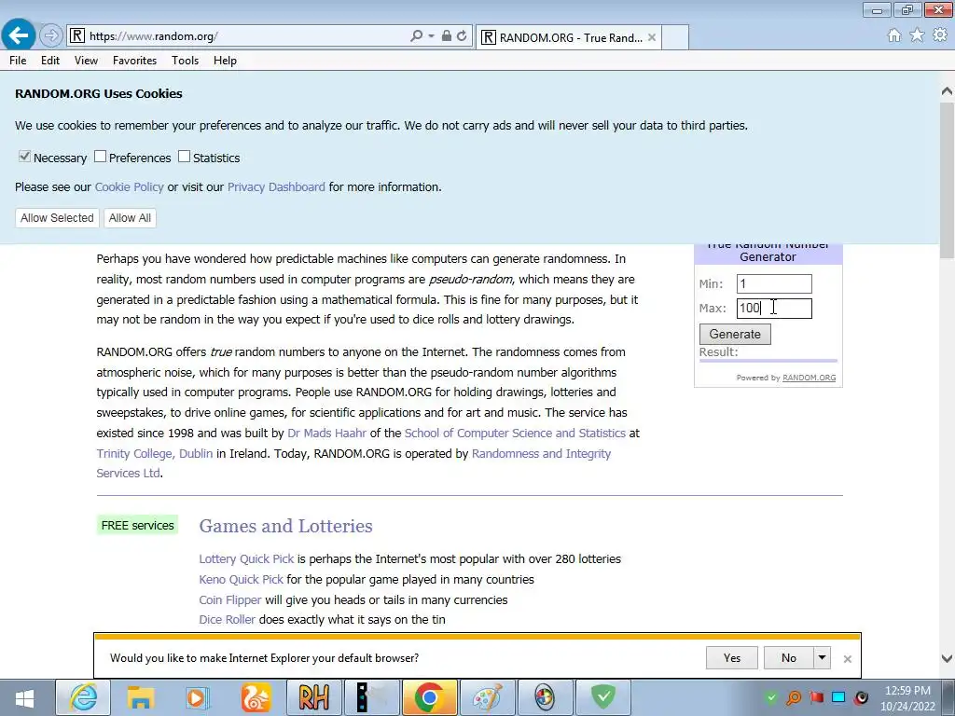Click the red flag system tray icon
The height and width of the screenshot is (716, 955).
(816, 697)
